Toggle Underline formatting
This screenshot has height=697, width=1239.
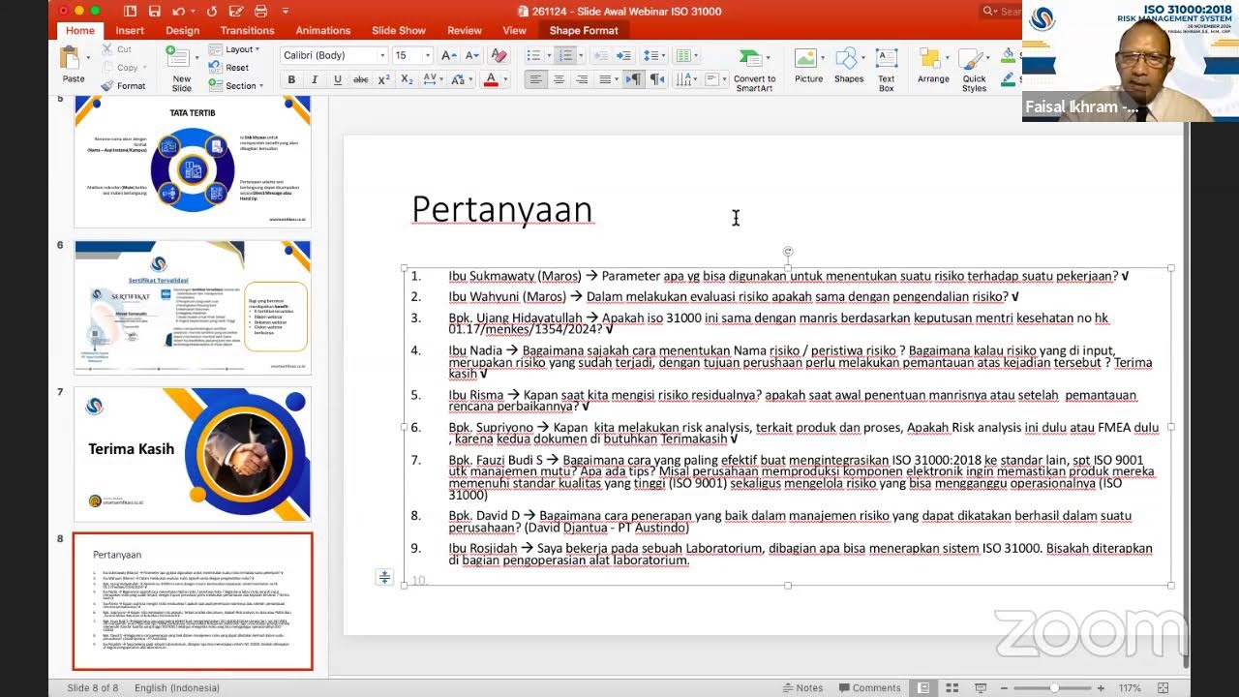tap(338, 79)
